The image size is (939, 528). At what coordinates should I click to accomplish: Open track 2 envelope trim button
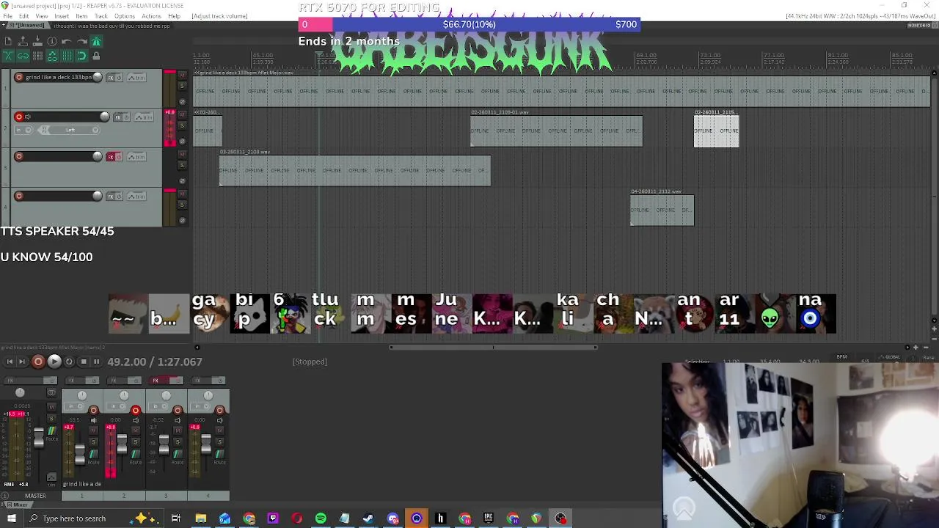[144, 117]
